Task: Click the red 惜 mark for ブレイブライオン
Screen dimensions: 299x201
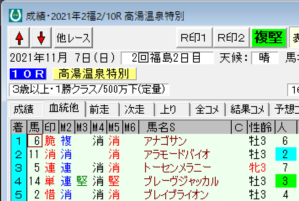Action: click(x=50, y=195)
